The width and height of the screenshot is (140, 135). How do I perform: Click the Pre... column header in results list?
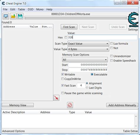(47, 27)
